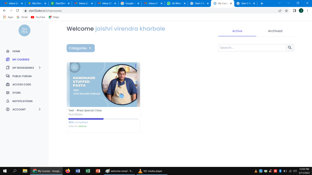The width and height of the screenshot is (312, 175).
Task: Open VLC media player from taskbar
Action: pos(150,171)
